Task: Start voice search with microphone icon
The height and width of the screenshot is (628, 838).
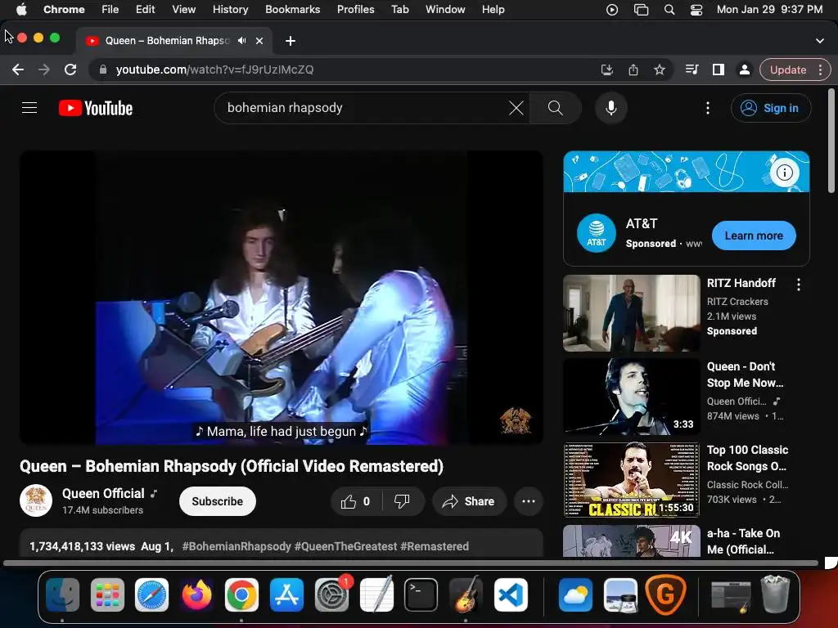Action: pyautogui.click(x=610, y=108)
